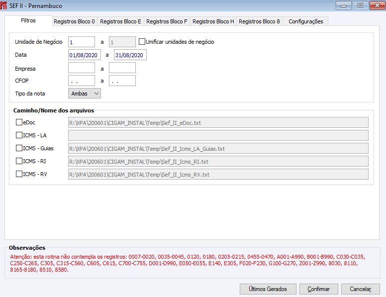386x297 pixels.
Task: Switch to the Filtros tab
Action: point(28,21)
